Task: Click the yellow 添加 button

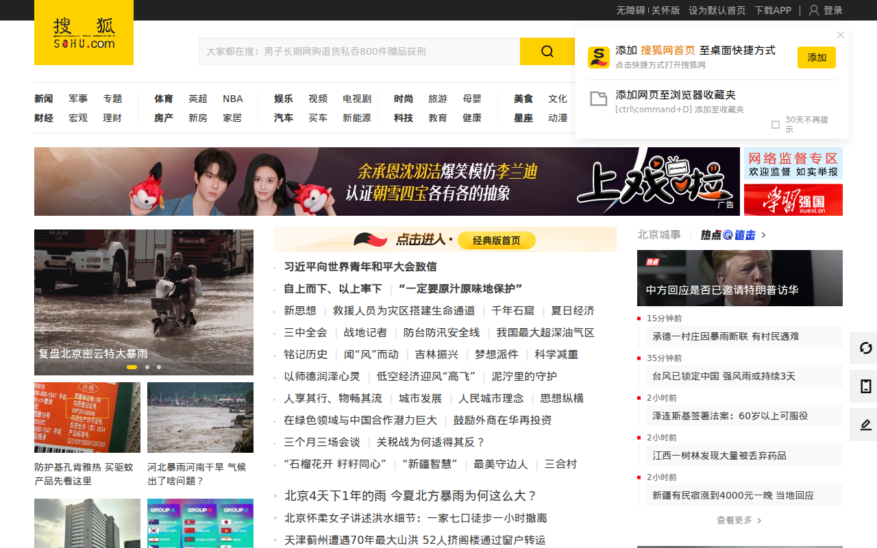Action: [x=817, y=58]
